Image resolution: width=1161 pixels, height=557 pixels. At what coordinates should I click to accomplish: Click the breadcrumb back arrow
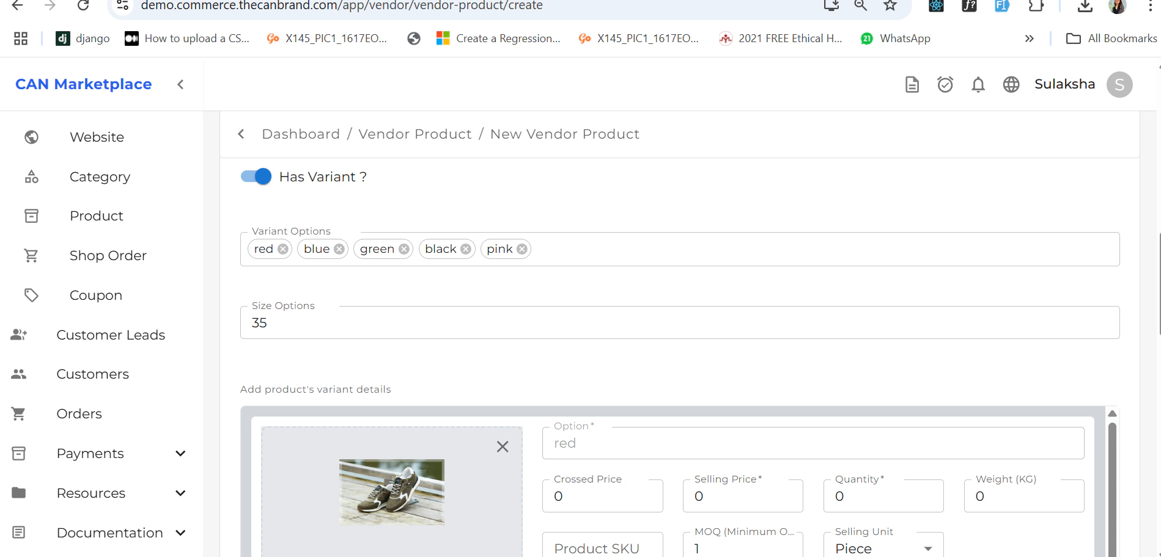(241, 134)
